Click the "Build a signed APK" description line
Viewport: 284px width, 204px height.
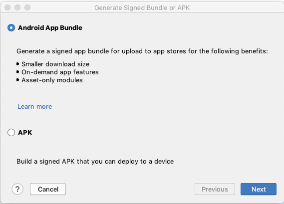coord(95,161)
